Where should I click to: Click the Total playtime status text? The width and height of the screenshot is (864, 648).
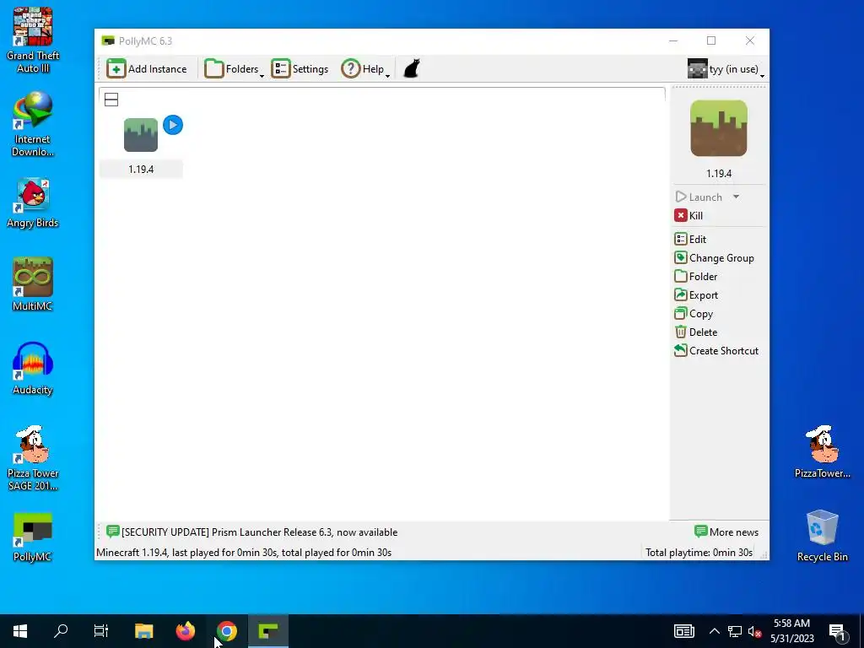click(699, 553)
